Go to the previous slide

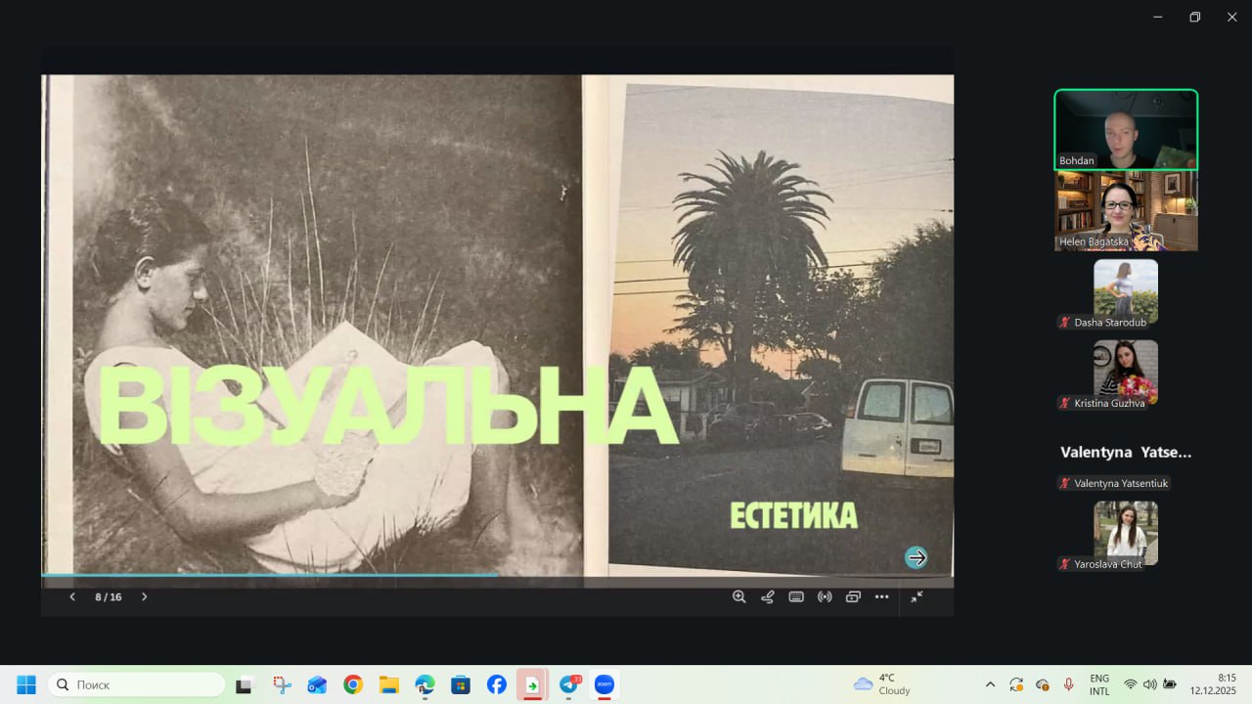click(72, 596)
